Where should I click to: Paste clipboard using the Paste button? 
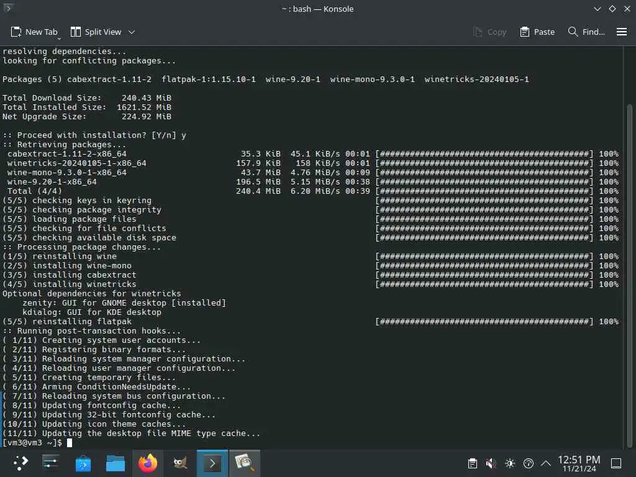(537, 32)
